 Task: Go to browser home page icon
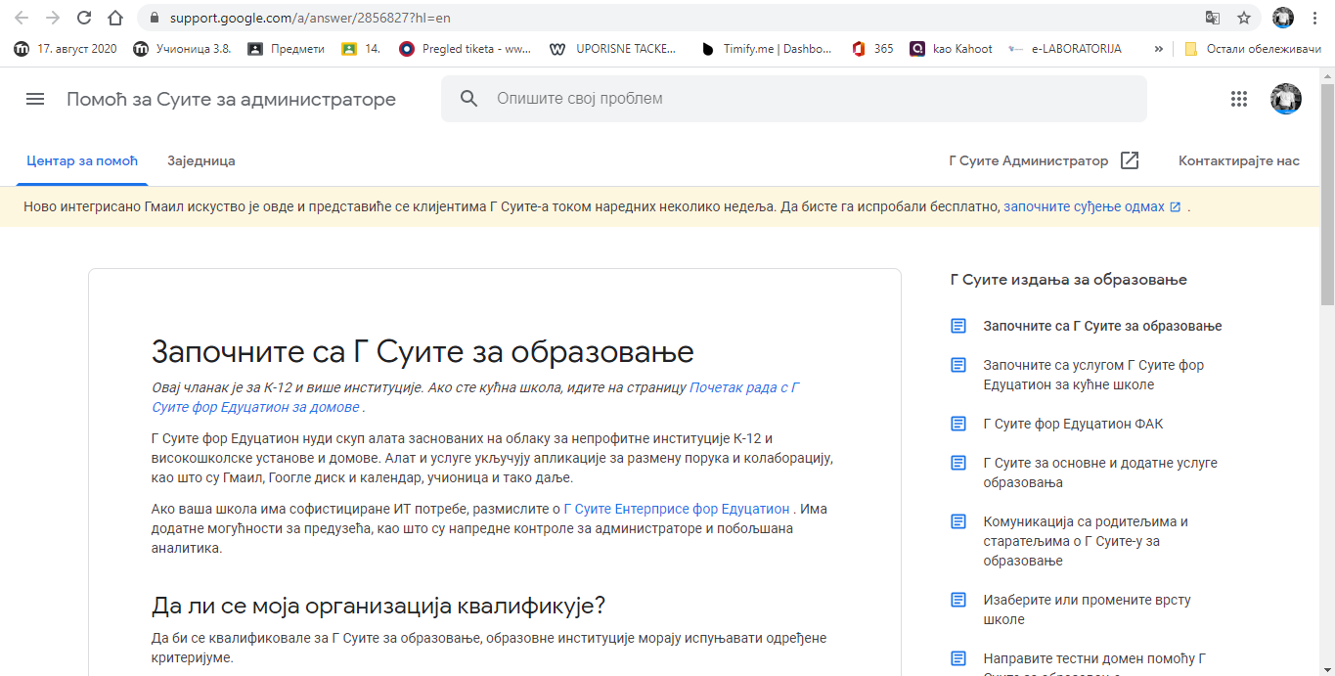coord(115,18)
